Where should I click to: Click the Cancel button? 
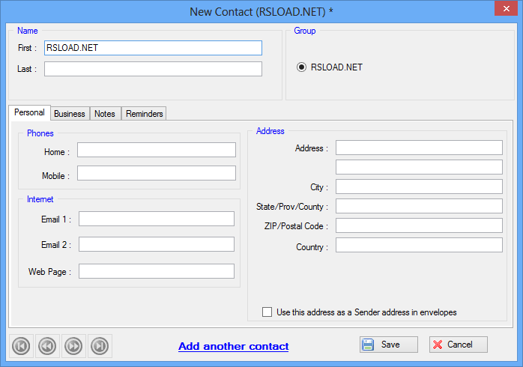pyautogui.click(x=459, y=345)
